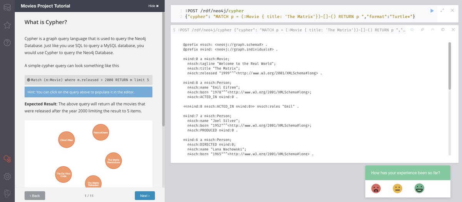Click the n4sch:tagline 'Welcome to the Real World' line
The height and width of the screenshot is (202, 462).
pos(231,63)
